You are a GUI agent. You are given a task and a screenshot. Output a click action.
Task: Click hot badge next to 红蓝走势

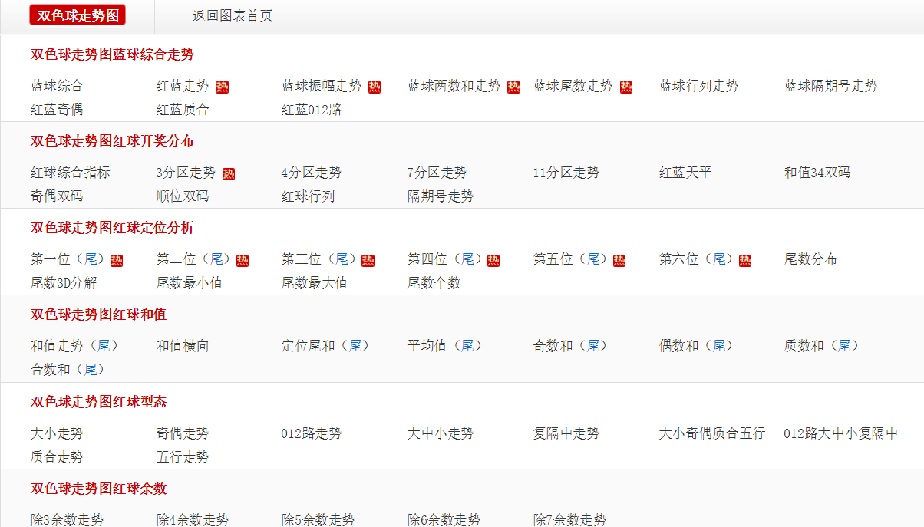tap(222, 87)
